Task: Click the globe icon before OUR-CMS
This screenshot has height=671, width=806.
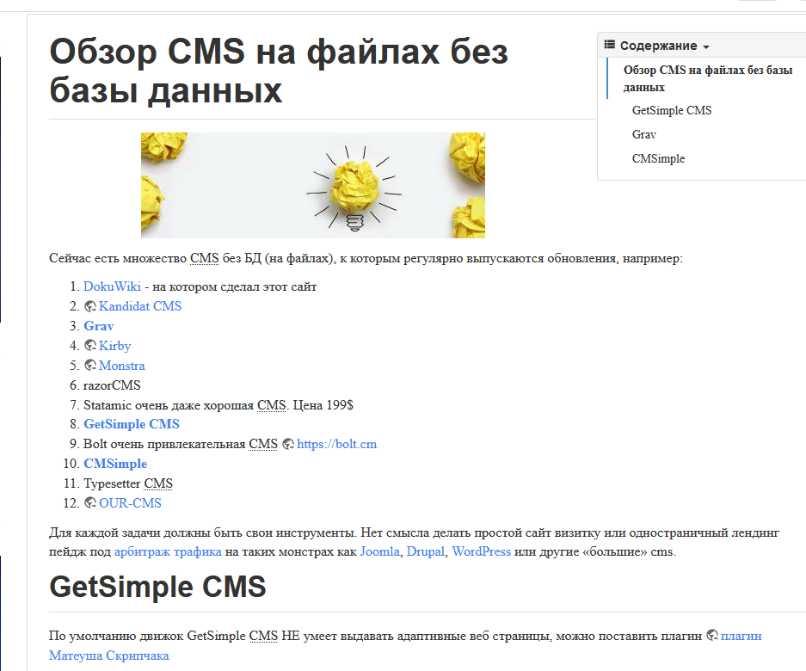Action: point(90,503)
